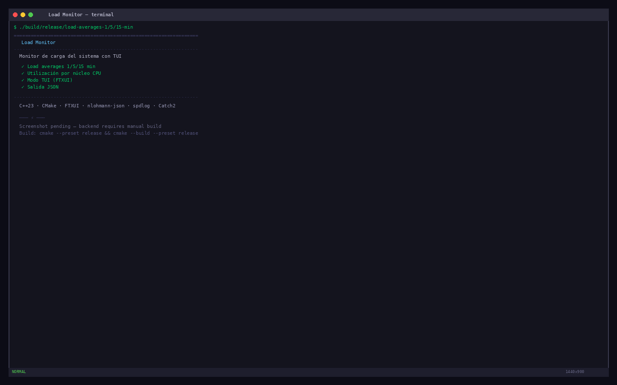Click the Screenshot pending notice line

[x=90, y=126]
